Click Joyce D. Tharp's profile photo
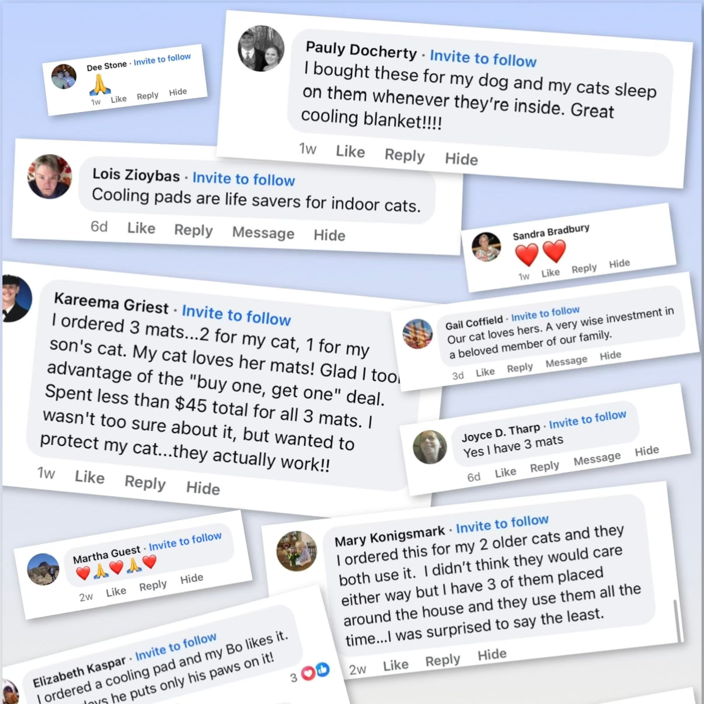704x704 pixels. click(x=430, y=447)
